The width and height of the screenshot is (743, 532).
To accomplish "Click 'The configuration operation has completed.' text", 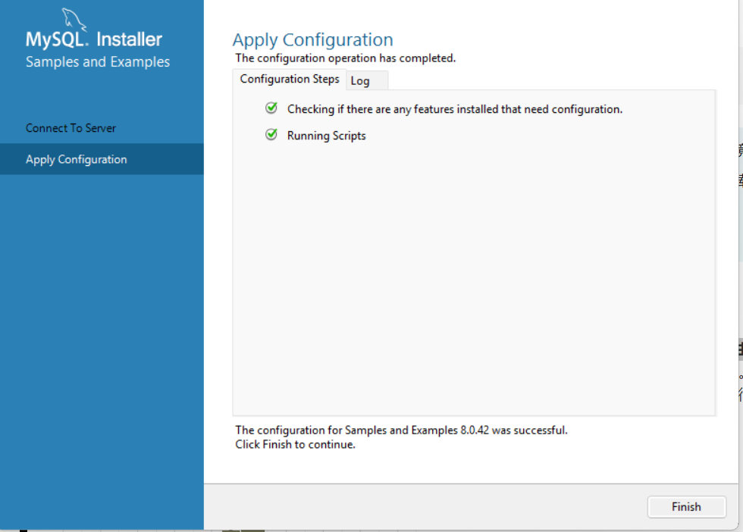I will click(x=346, y=58).
